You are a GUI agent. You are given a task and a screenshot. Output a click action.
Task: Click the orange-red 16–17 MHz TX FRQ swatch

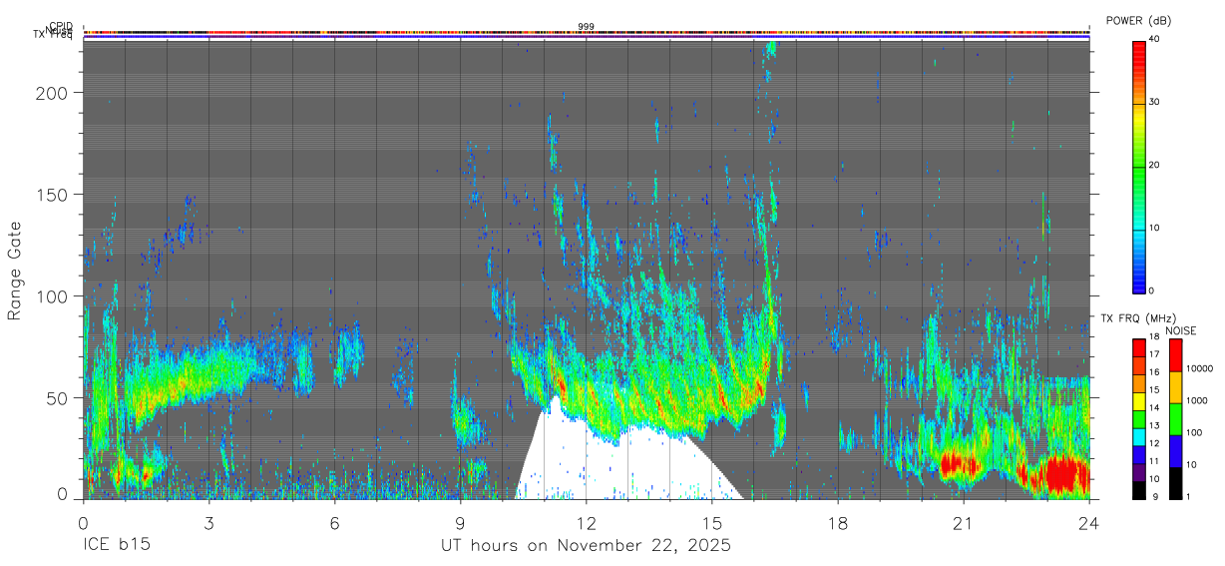tap(1138, 366)
